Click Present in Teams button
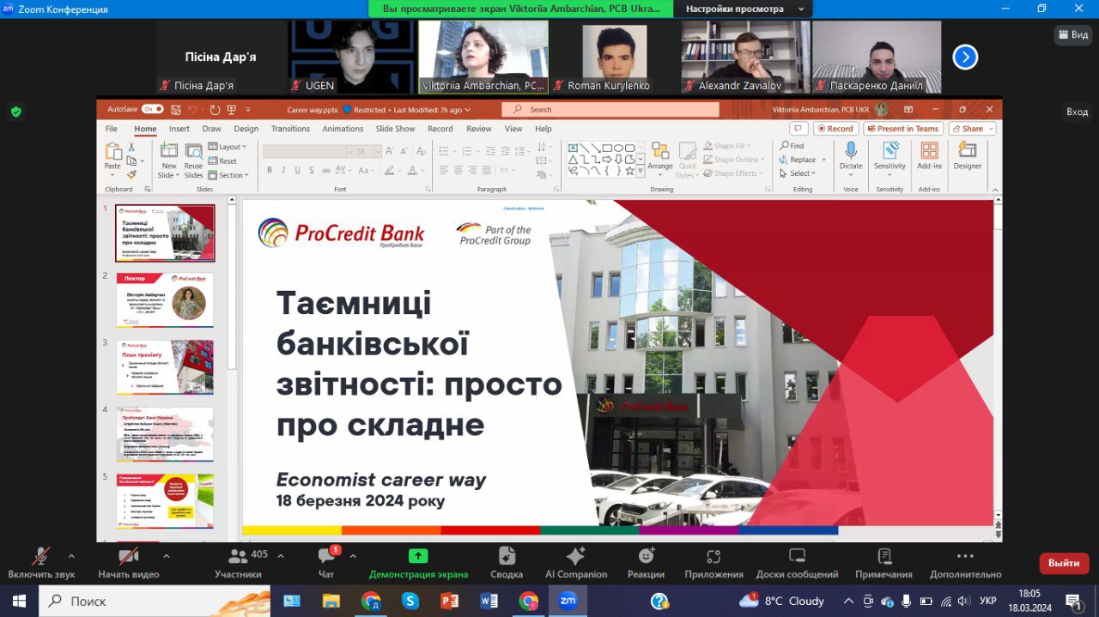1099x617 pixels. (x=903, y=129)
